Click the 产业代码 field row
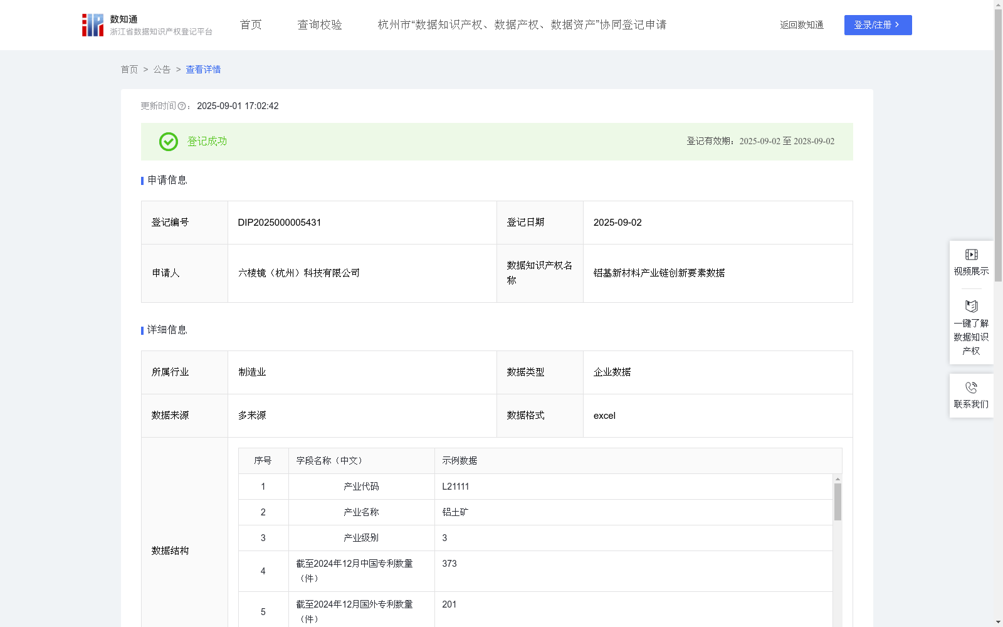 [361, 487]
